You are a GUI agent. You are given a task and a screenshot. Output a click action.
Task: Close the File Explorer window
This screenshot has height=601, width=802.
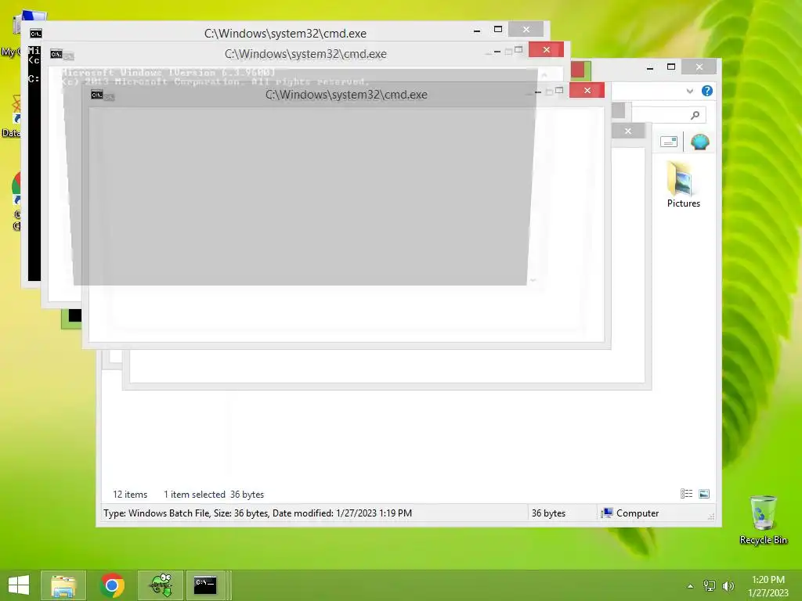coord(699,67)
